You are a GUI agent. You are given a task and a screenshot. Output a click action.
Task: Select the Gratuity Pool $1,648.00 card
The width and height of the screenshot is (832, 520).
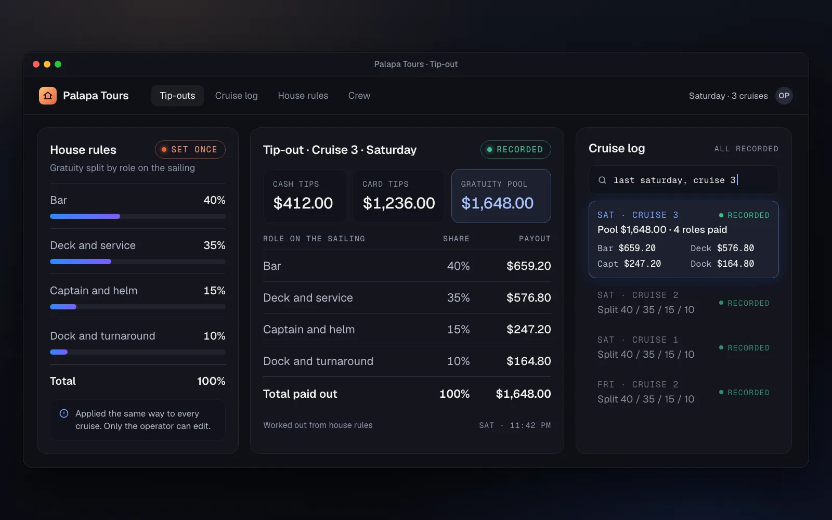[x=501, y=196]
